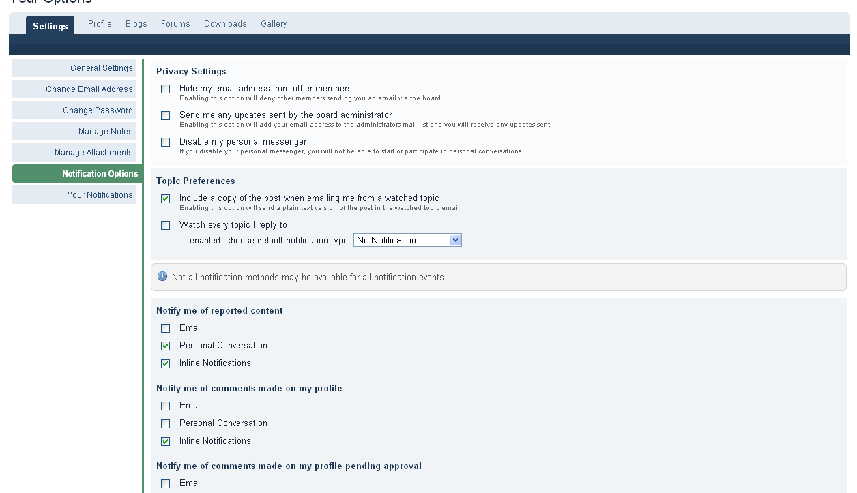Open the Downloads tab

[x=225, y=24]
